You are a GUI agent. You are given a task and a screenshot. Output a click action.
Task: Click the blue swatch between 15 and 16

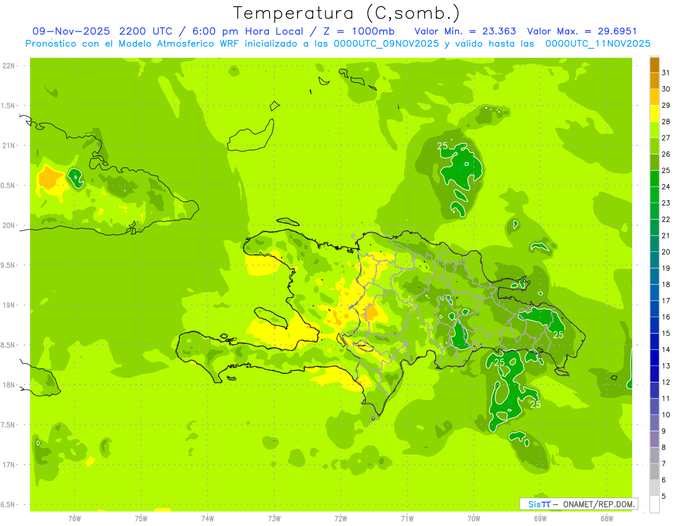[654, 325]
